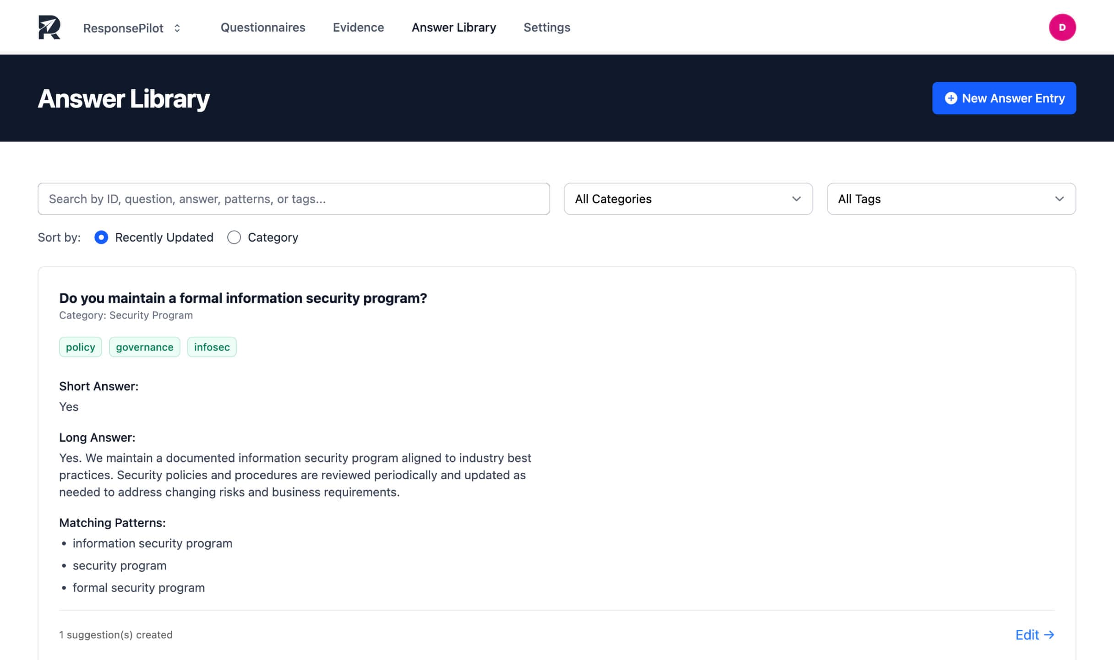Click the policy tag chip
This screenshot has height=660, width=1114.
(x=80, y=347)
